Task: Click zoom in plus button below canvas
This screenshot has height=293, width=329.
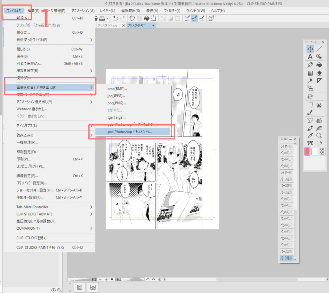Action: 106,280
